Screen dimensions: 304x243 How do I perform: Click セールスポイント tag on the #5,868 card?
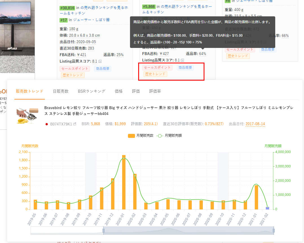tap(157, 67)
